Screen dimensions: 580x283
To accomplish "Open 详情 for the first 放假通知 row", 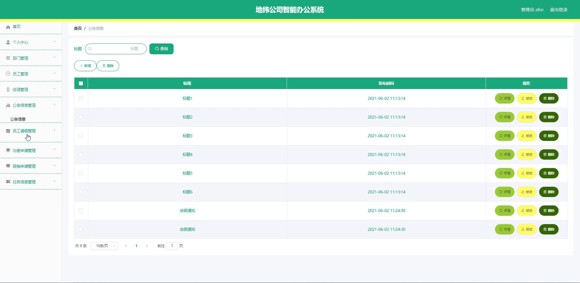I will (505, 211).
